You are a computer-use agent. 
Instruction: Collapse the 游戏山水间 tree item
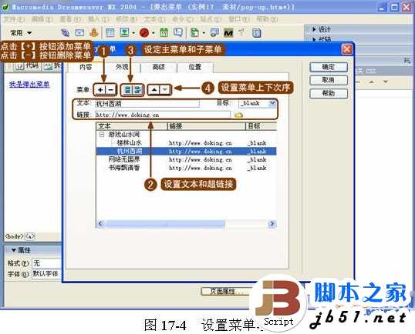coord(102,135)
